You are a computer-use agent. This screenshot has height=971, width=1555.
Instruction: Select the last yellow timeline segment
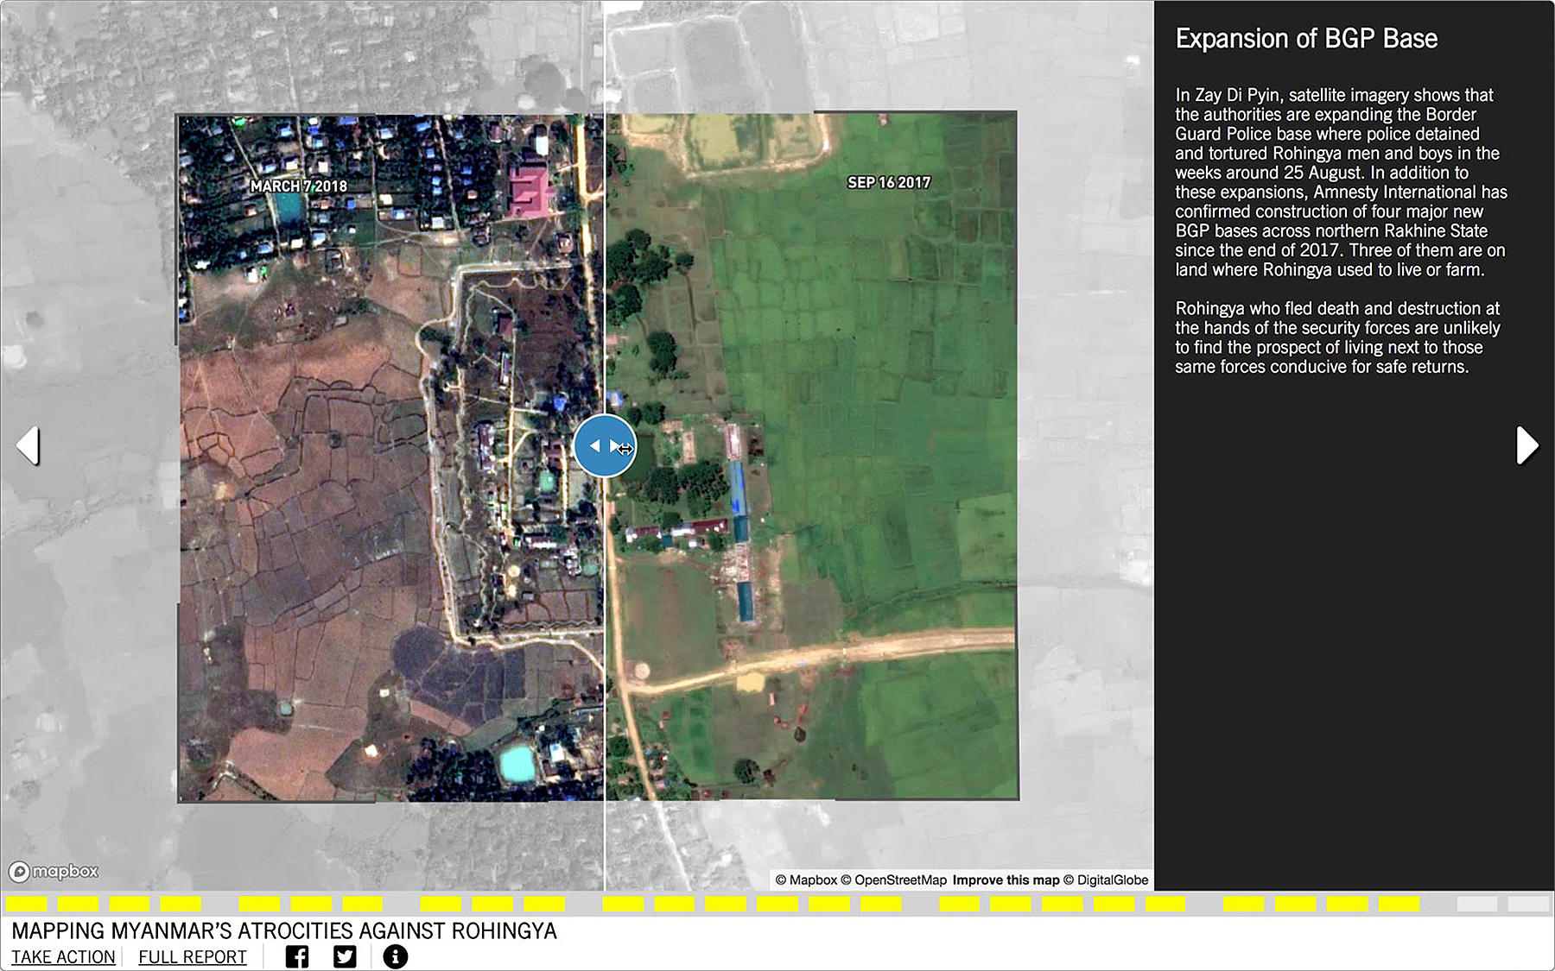(x=1399, y=904)
